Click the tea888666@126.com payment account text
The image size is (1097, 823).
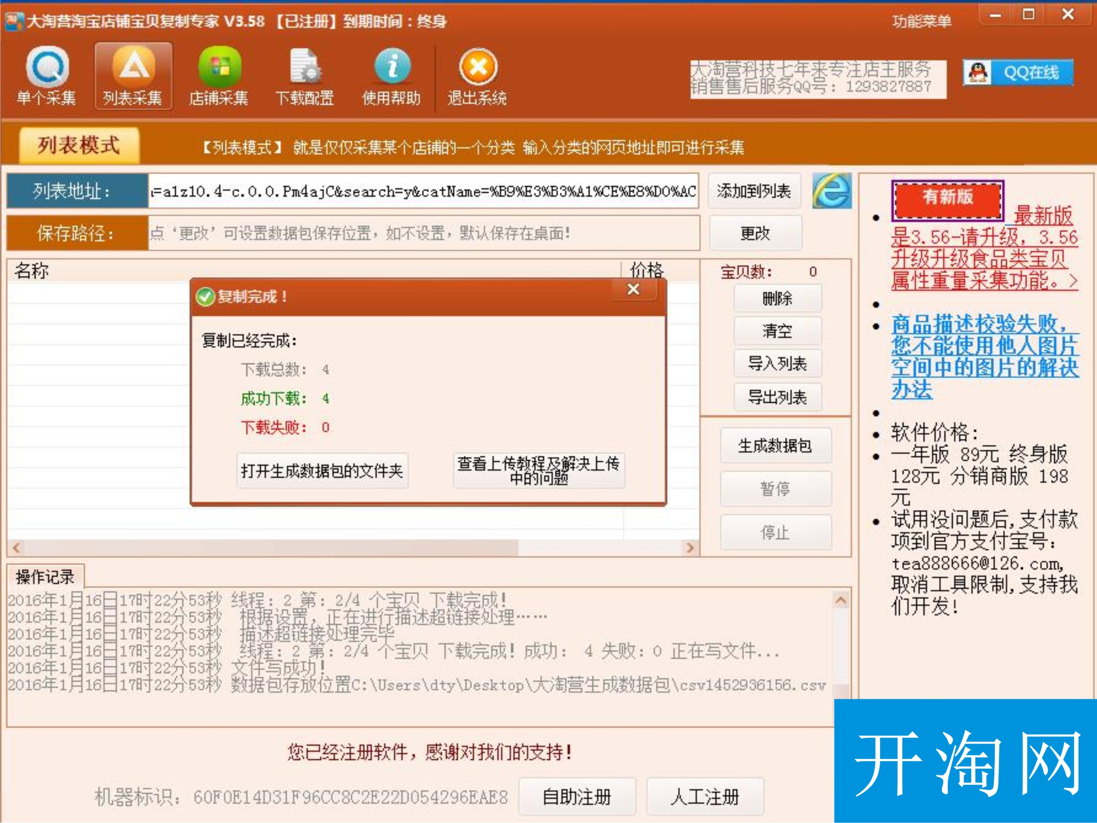pos(978,563)
